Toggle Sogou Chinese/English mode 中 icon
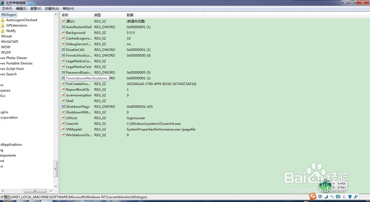 (320, 196)
